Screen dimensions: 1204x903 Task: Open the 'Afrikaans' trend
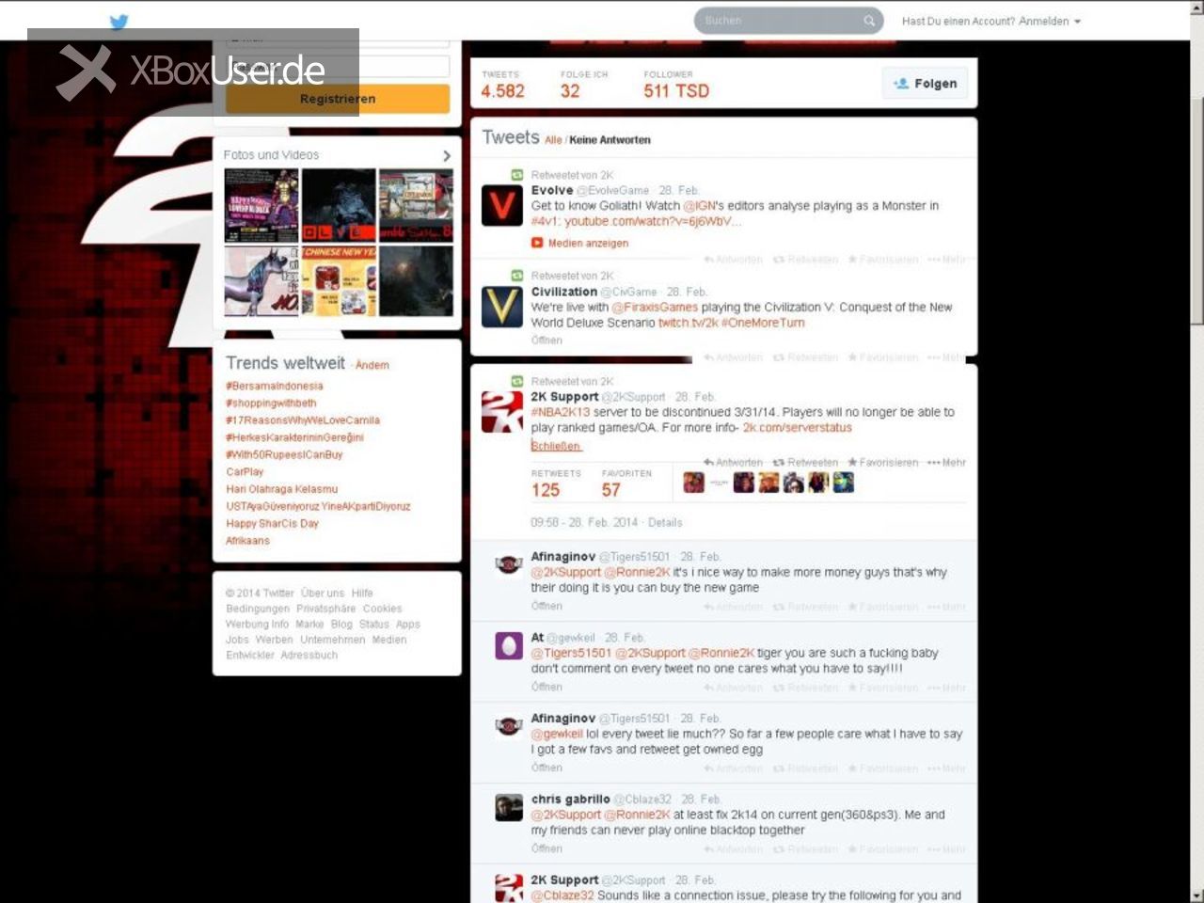click(x=247, y=541)
